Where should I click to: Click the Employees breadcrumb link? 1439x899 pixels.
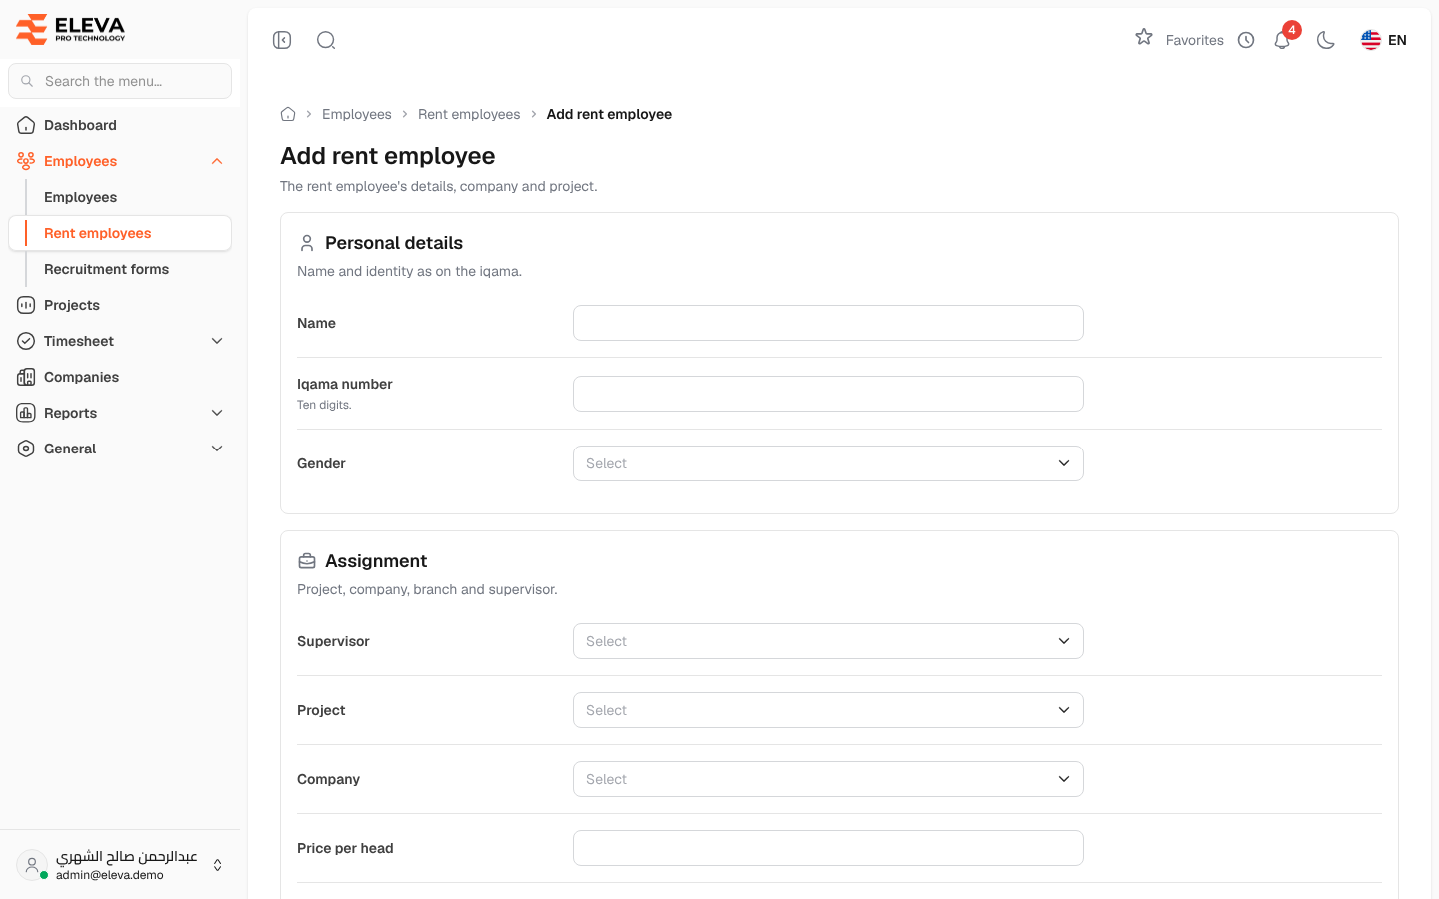click(357, 114)
